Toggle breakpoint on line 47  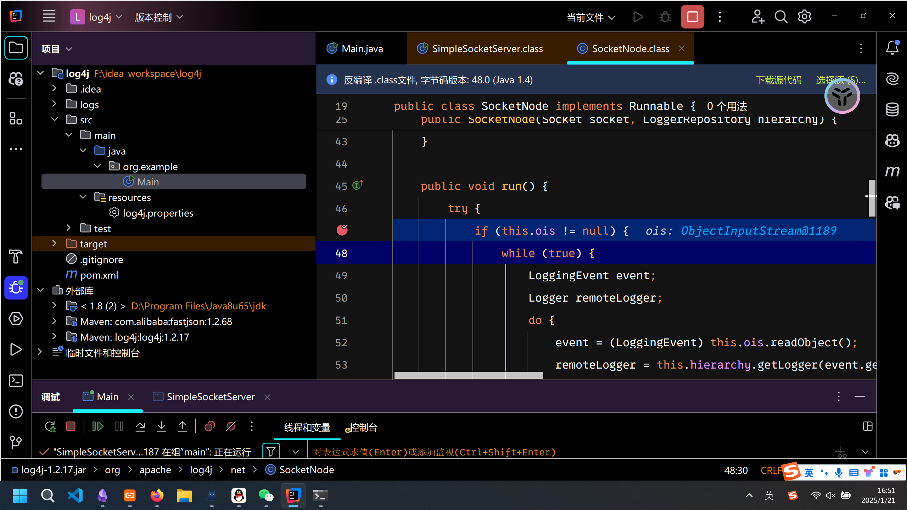point(342,230)
